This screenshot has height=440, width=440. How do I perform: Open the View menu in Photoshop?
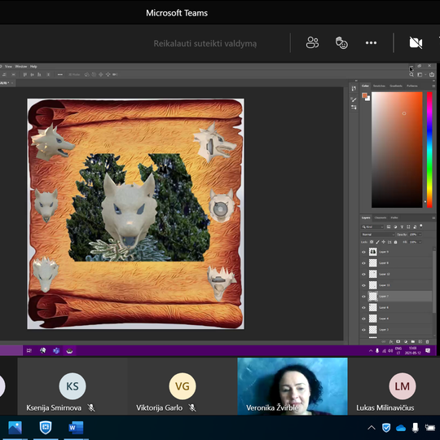tap(8, 67)
